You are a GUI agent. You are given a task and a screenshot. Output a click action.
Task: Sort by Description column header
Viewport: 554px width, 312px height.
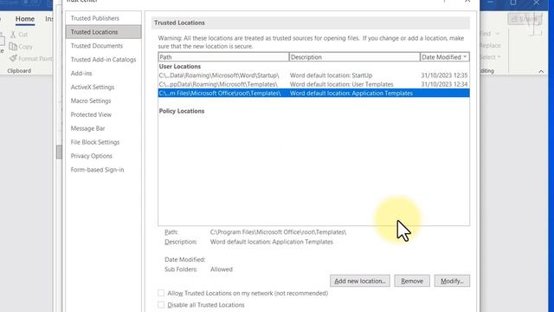(x=354, y=57)
